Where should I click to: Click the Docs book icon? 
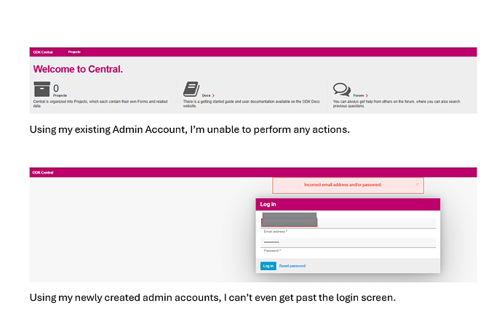[191, 89]
